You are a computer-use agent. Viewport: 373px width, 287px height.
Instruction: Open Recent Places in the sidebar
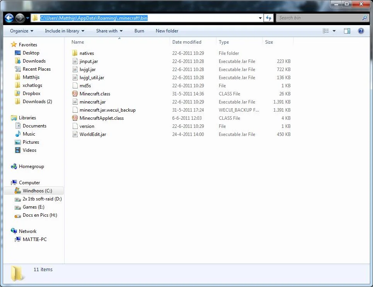(x=37, y=69)
